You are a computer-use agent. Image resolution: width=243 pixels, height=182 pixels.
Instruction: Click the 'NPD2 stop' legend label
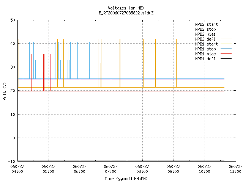205,29
